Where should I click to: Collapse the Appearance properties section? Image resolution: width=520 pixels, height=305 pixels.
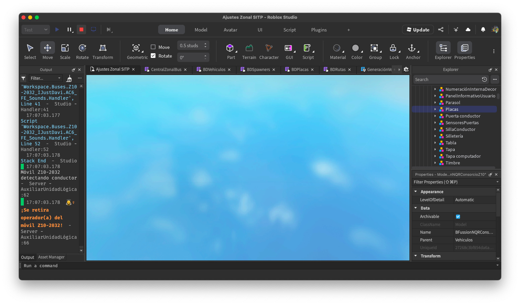[416, 192]
